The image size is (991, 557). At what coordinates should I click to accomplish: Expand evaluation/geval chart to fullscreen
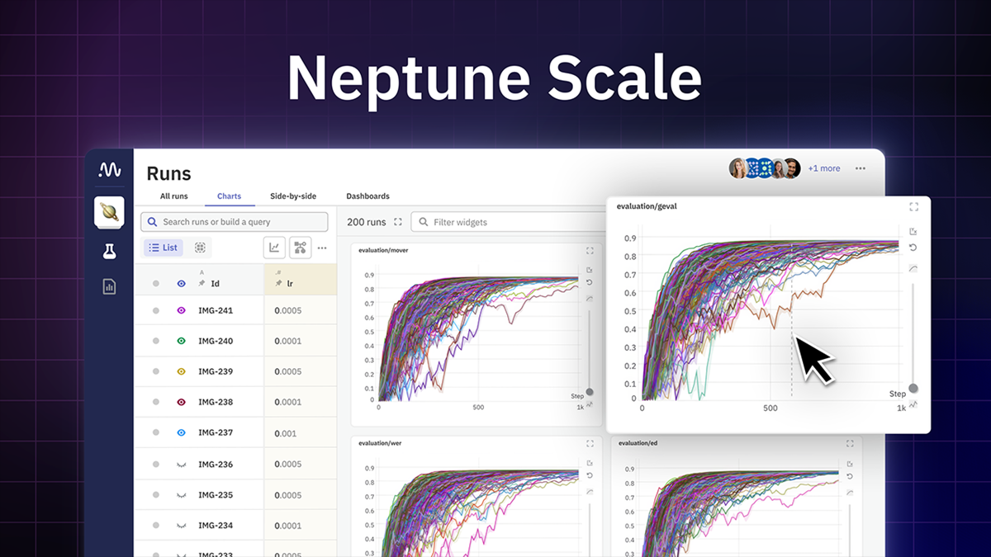(x=913, y=207)
